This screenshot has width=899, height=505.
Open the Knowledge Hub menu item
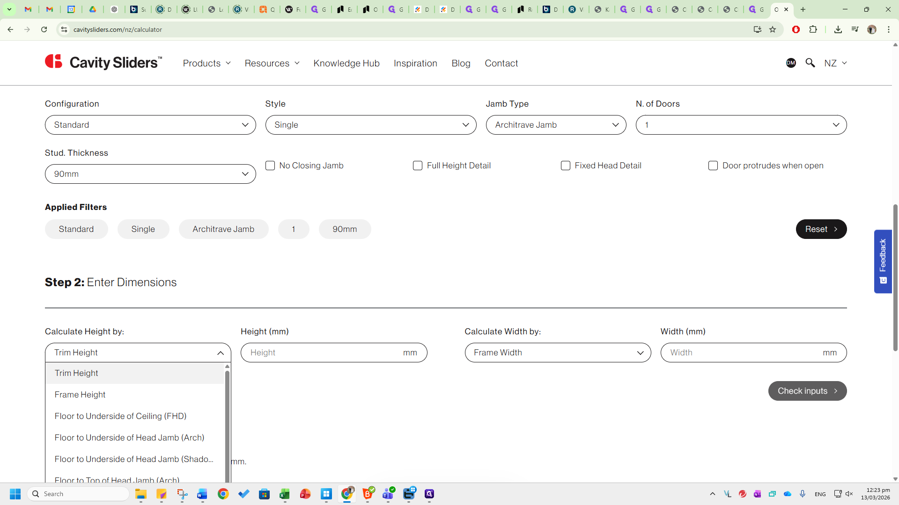pos(346,63)
